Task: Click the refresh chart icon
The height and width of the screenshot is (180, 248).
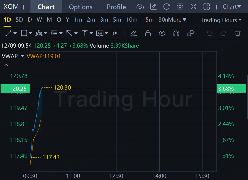Action: (167, 7)
